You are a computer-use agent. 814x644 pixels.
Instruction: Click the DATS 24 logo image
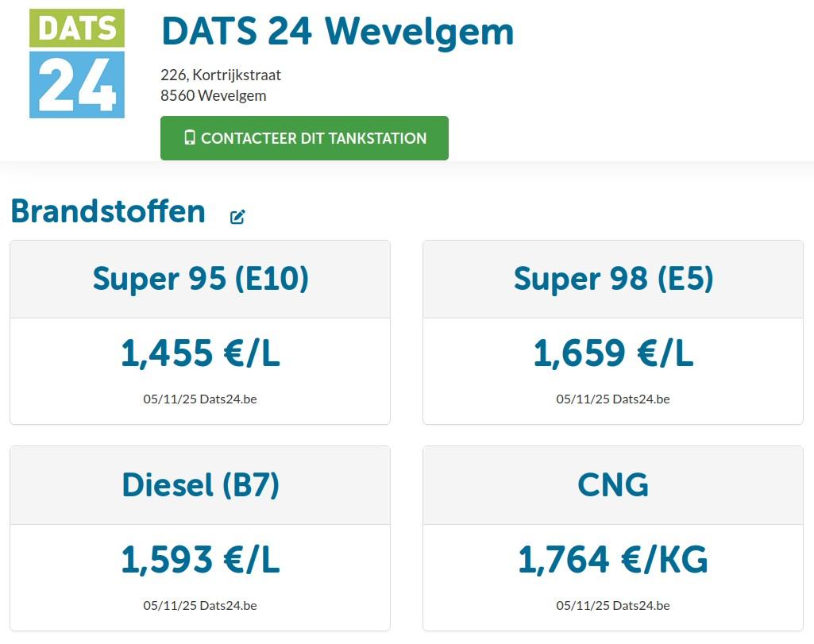[x=77, y=64]
